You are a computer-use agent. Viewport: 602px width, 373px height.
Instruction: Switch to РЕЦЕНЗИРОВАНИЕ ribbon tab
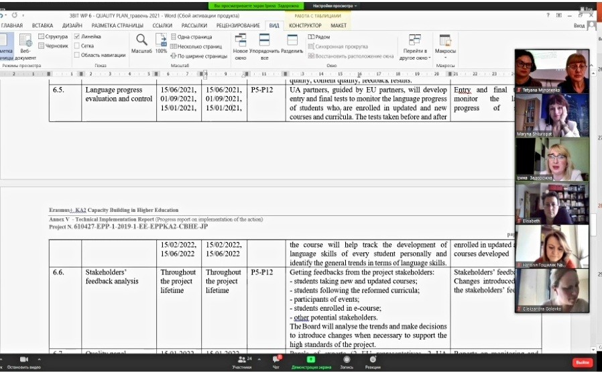[237, 25]
